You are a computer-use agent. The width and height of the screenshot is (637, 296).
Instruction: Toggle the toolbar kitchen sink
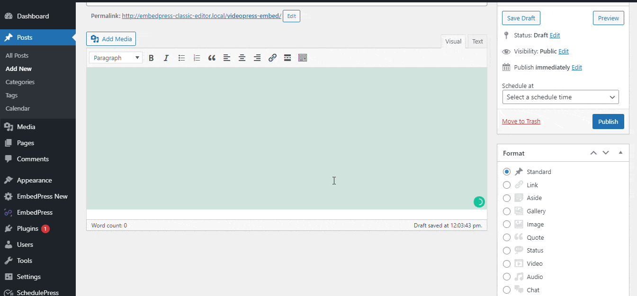click(x=303, y=58)
